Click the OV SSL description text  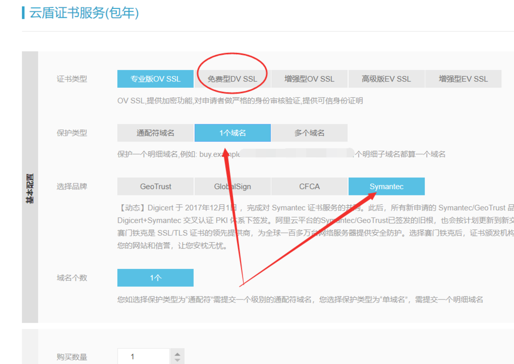point(240,101)
